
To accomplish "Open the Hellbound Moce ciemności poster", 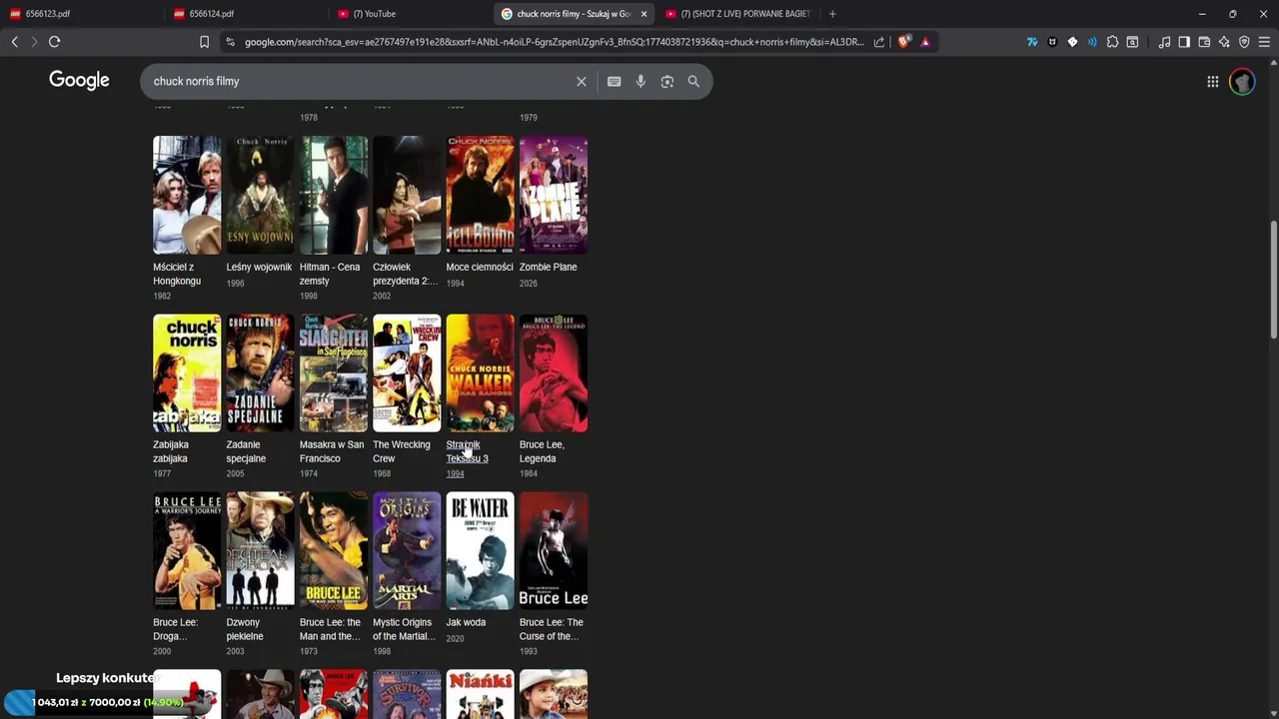I will point(480,195).
